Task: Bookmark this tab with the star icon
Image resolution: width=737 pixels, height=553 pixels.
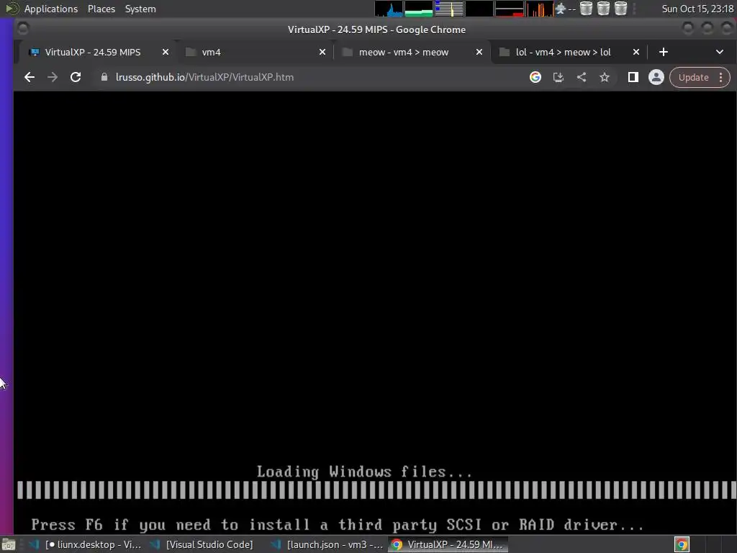Action: tap(605, 77)
